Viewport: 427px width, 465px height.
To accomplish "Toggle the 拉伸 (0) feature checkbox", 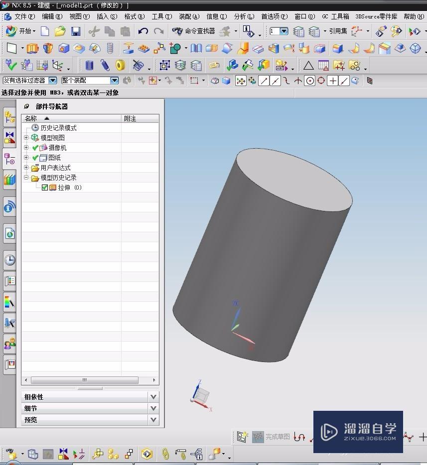I will click(x=45, y=187).
